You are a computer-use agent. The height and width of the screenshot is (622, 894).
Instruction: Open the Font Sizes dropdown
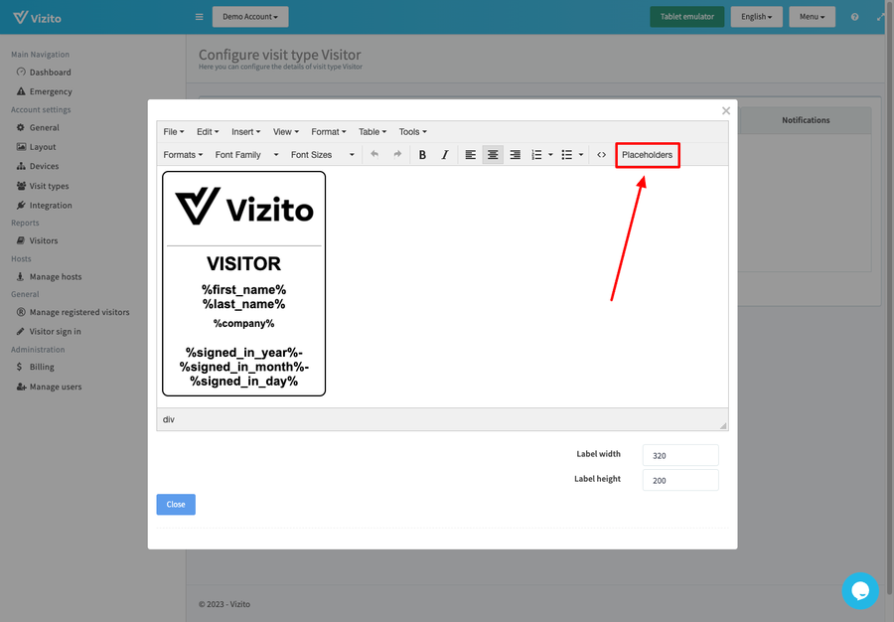(x=322, y=155)
